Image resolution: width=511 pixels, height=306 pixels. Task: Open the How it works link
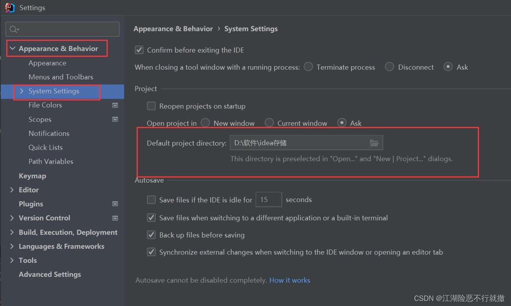(x=290, y=280)
